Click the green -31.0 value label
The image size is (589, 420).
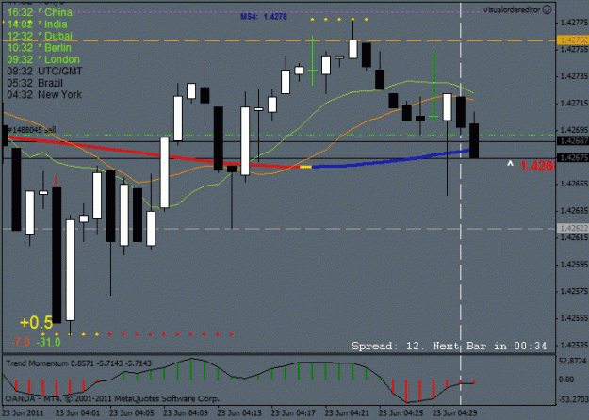coord(48,342)
